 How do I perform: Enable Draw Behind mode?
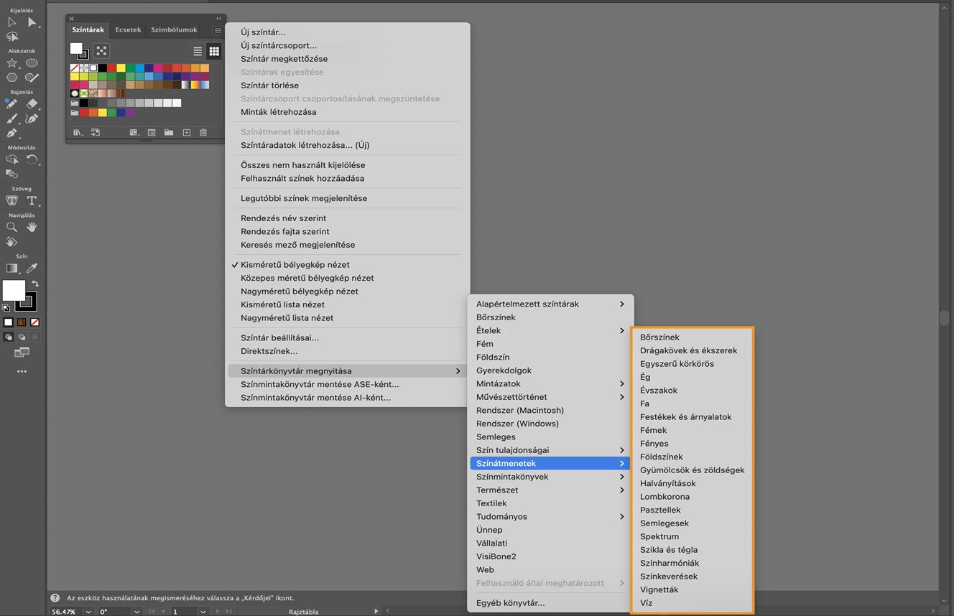[x=22, y=336]
